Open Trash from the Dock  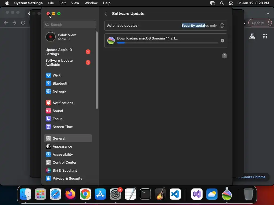(x=248, y=194)
